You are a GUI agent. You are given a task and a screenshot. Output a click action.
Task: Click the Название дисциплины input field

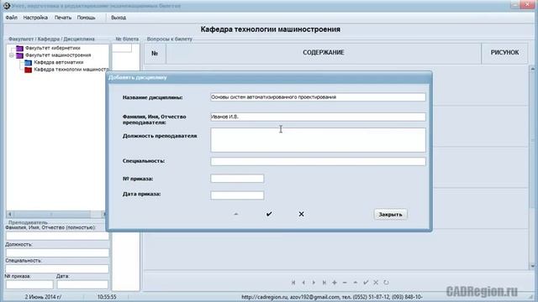click(318, 97)
